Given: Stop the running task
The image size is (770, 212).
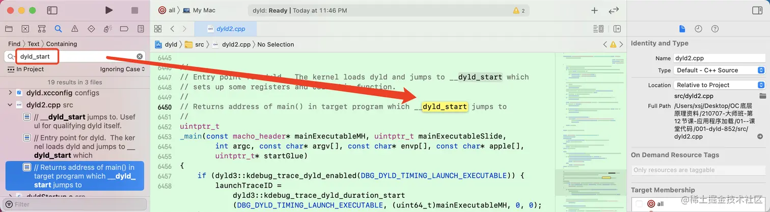Looking at the screenshot, I should 134,10.
